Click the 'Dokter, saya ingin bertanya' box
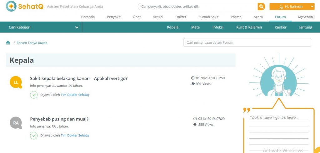This screenshot has width=320, height=153. pos(278,118)
